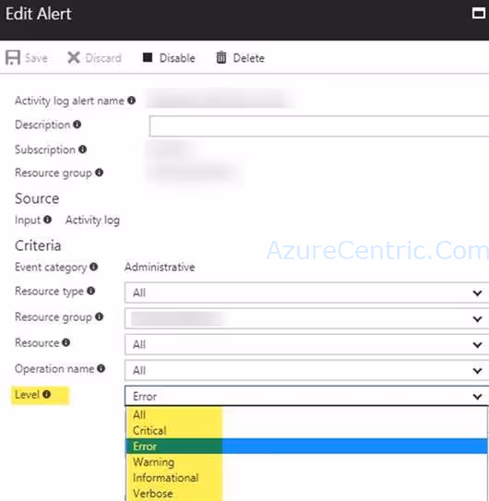The image size is (489, 501).
Task: Click the Disable stop square icon
Action: click(148, 57)
